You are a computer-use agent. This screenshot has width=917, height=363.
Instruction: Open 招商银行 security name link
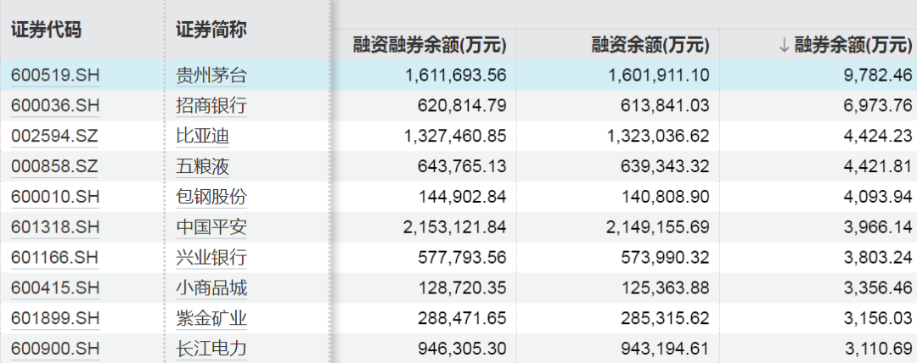click(x=211, y=106)
